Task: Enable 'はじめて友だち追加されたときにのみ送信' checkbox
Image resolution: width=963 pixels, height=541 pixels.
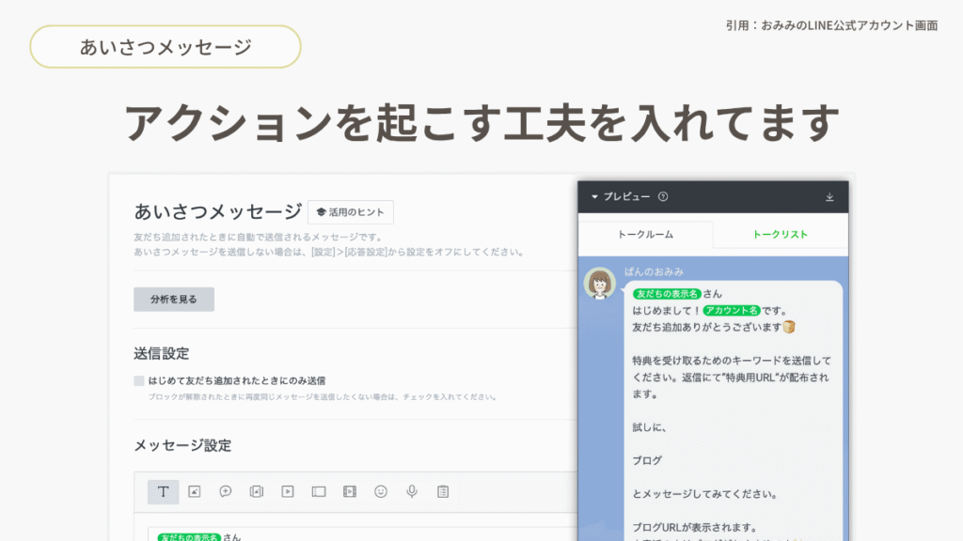Action: click(139, 381)
